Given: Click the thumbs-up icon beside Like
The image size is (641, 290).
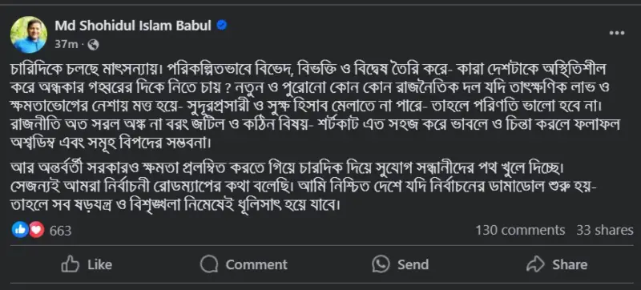Looking at the screenshot, I should point(70,264).
